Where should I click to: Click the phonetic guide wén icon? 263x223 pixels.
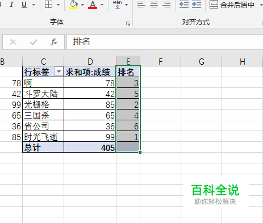(x=118, y=5)
